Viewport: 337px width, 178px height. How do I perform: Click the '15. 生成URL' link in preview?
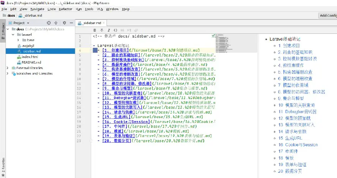click(x=290, y=138)
